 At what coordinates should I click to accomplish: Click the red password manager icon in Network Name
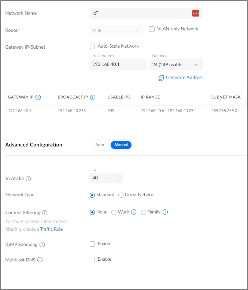pos(195,13)
